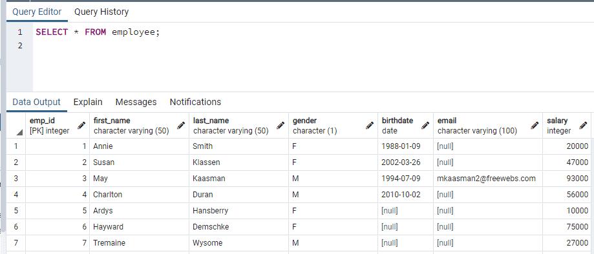Click the email column pencil icon

pos(535,126)
